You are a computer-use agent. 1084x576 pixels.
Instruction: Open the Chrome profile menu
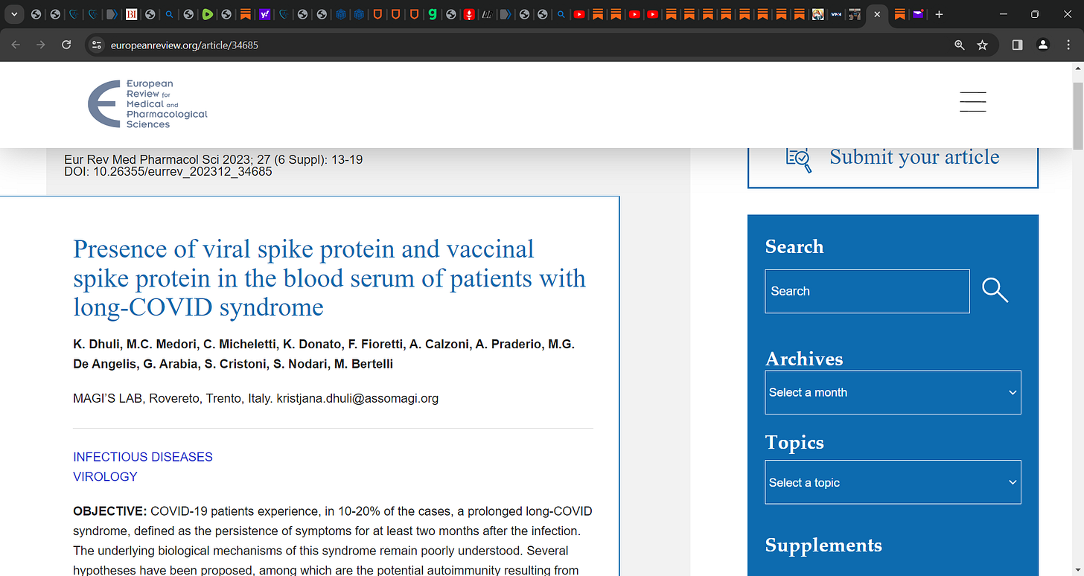coord(1043,45)
